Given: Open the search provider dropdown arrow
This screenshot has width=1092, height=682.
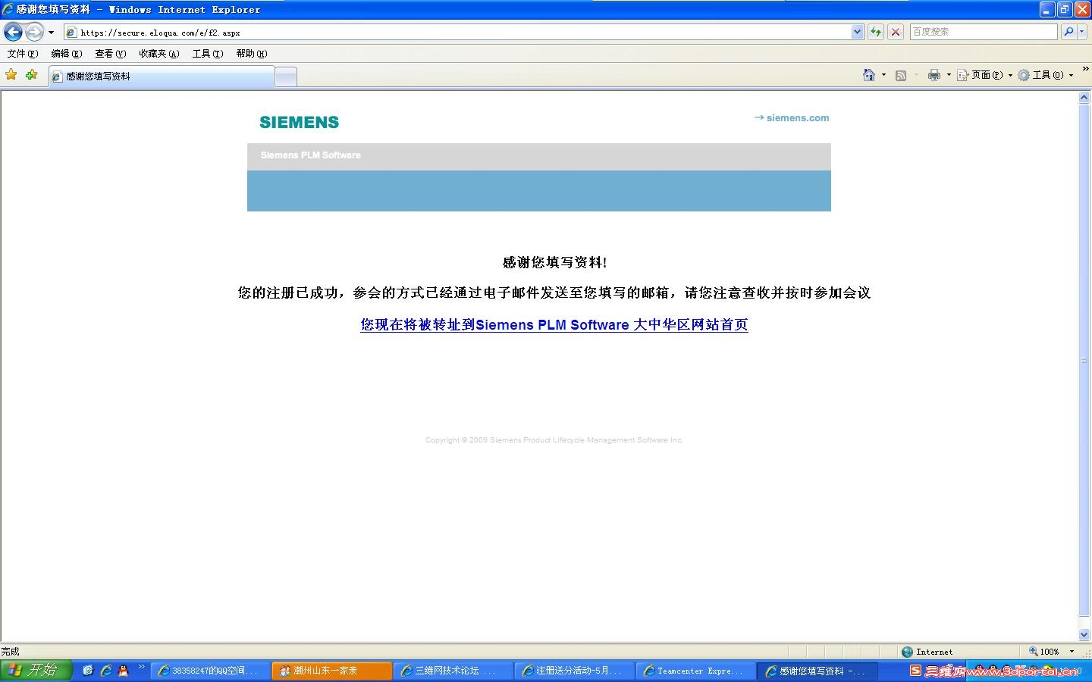Looking at the screenshot, I should pos(1082,32).
